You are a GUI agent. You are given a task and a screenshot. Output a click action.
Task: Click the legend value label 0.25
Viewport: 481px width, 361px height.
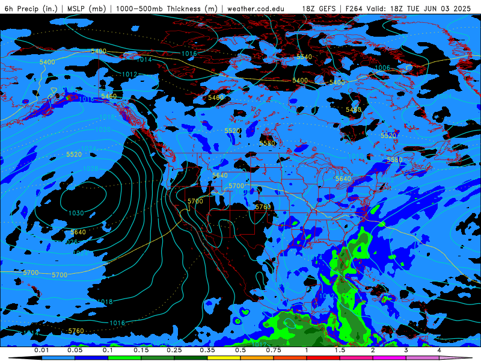click(x=174, y=350)
